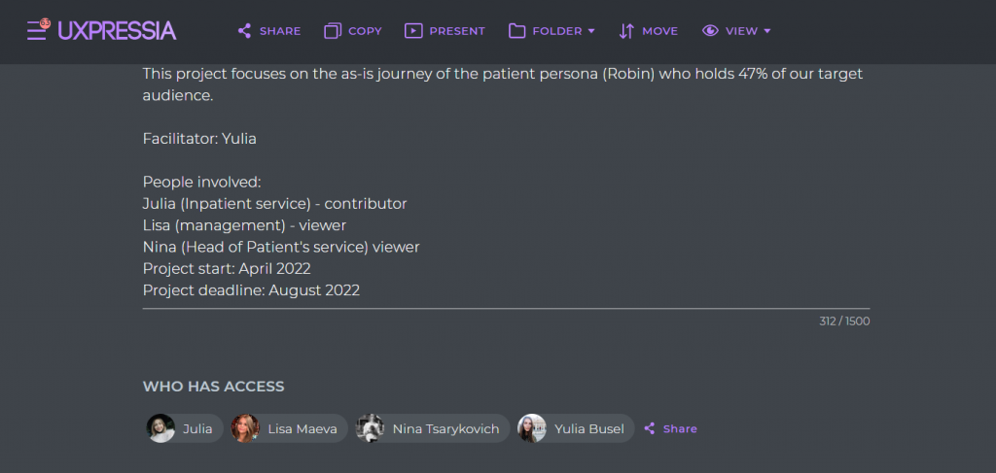Expand the View dropdown arrow

pos(767,31)
